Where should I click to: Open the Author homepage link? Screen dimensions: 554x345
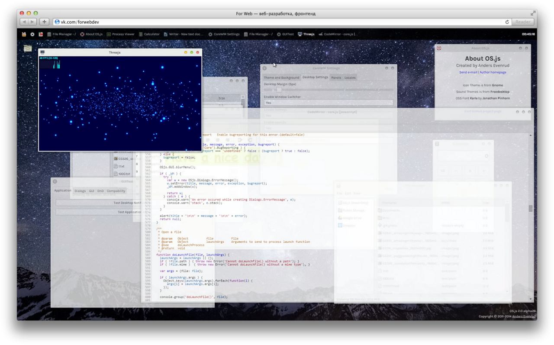coord(493,72)
